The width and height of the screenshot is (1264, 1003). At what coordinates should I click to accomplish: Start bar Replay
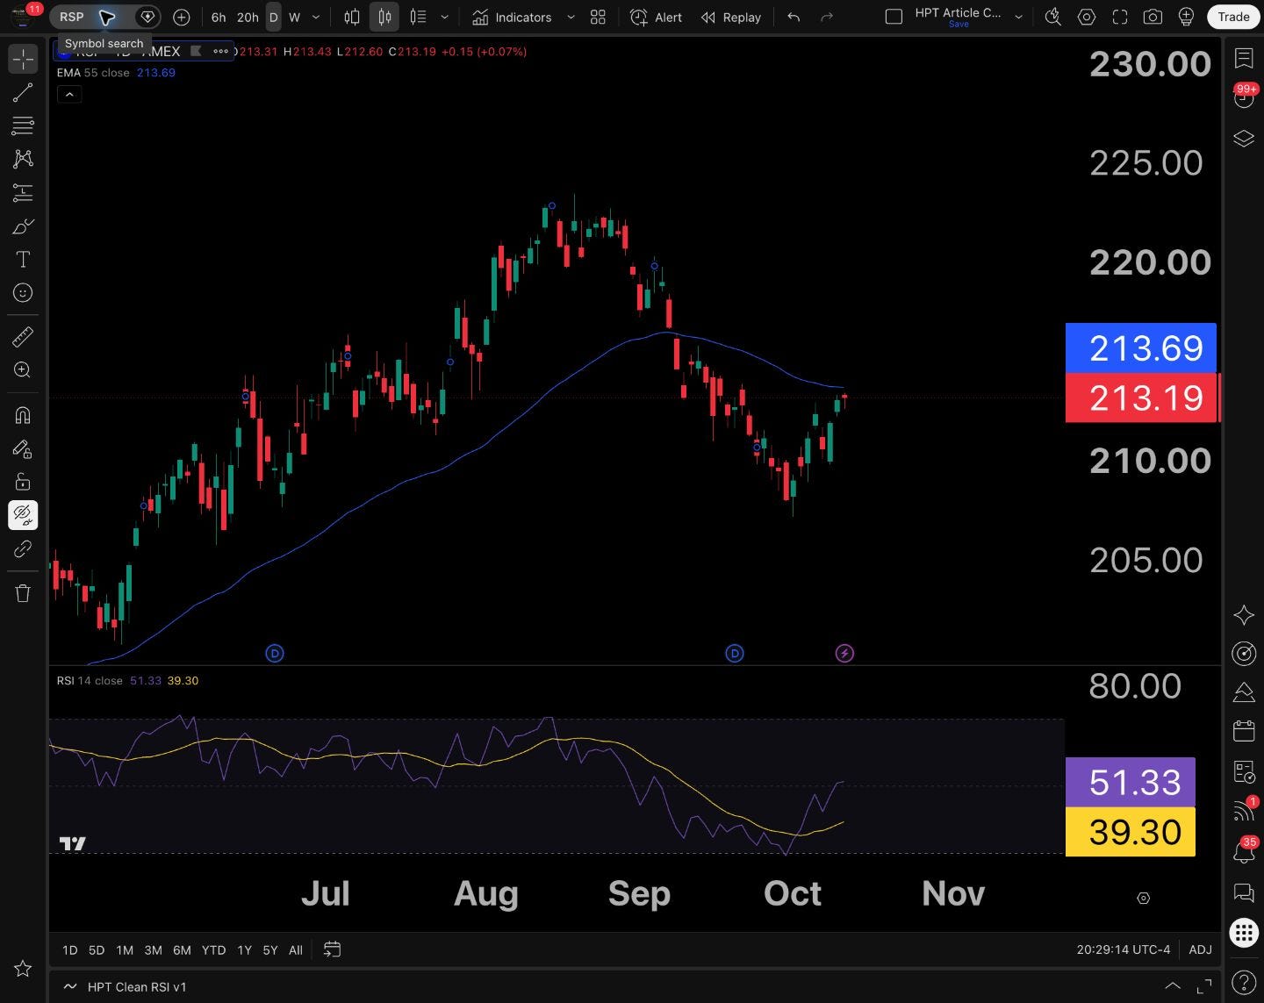coord(731,17)
